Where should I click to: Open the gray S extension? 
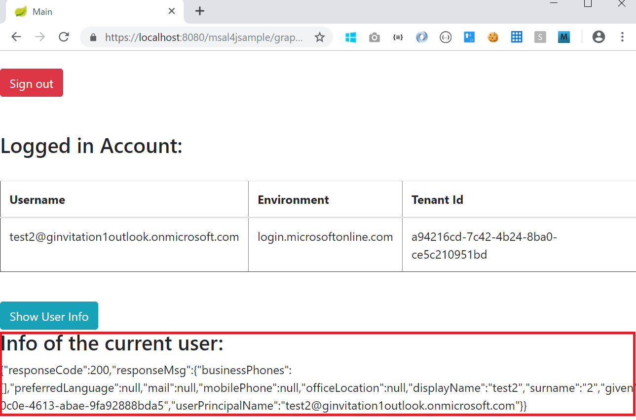pos(540,37)
